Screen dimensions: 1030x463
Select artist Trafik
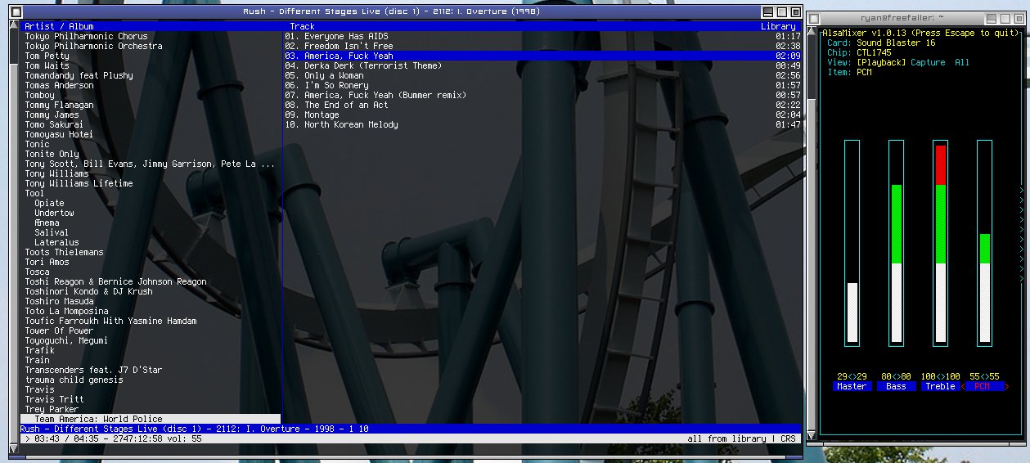point(39,350)
